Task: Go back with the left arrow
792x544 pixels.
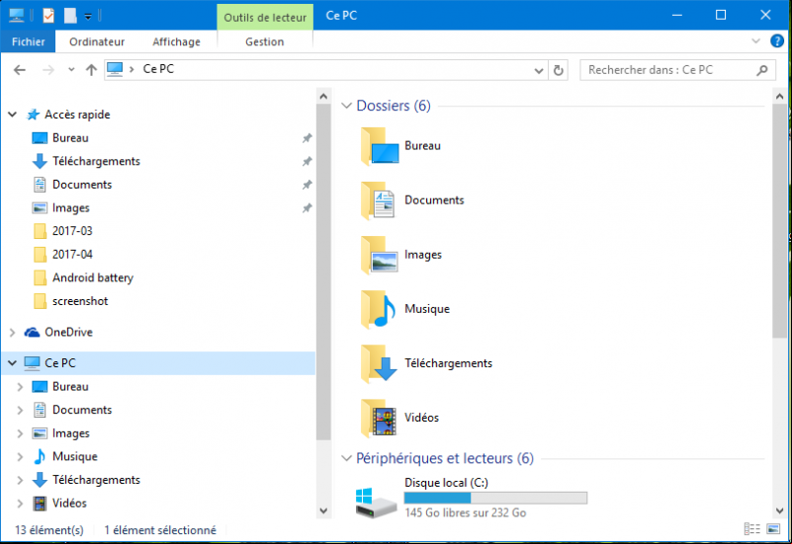Action: tap(19, 70)
